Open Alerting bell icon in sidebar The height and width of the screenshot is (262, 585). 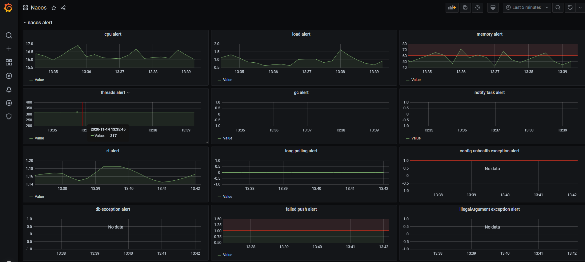[9, 89]
